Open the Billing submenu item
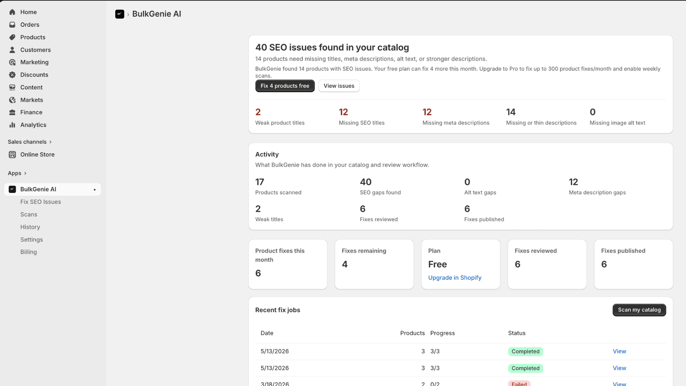686x386 pixels. click(x=29, y=252)
